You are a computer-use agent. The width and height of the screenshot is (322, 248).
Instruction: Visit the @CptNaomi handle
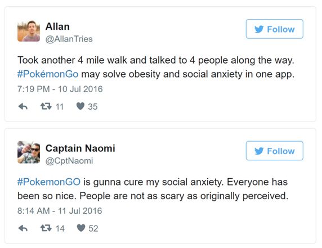pyautogui.click(x=69, y=161)
